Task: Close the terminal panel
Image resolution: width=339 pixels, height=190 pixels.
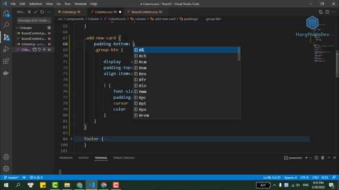Action: pyautogui.click(x=334, y=158)
